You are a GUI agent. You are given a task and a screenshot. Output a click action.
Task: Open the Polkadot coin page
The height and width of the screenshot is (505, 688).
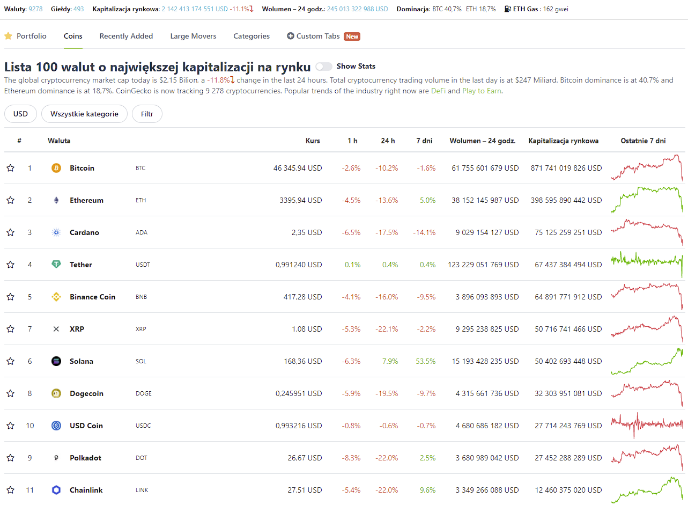[85, 458]
